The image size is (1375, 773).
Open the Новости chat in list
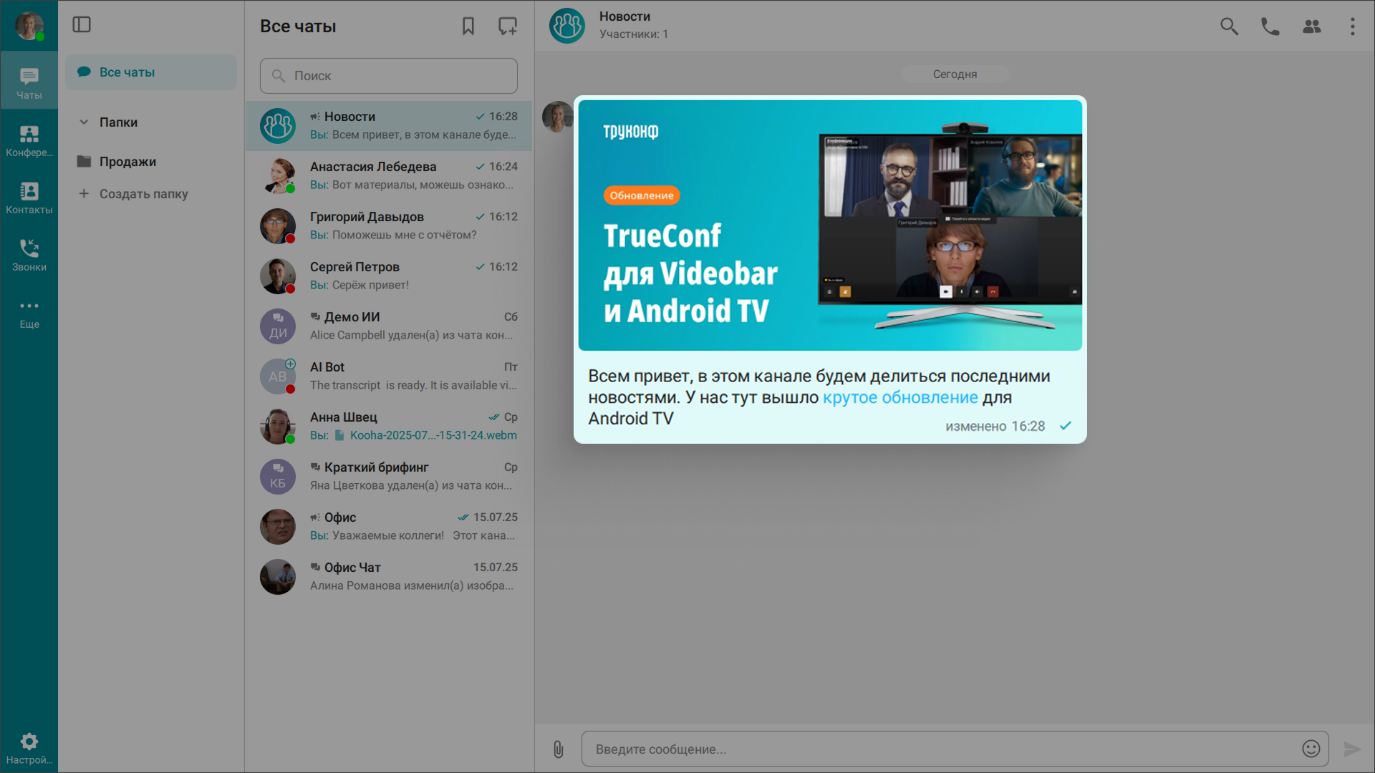tap(389, 126)
